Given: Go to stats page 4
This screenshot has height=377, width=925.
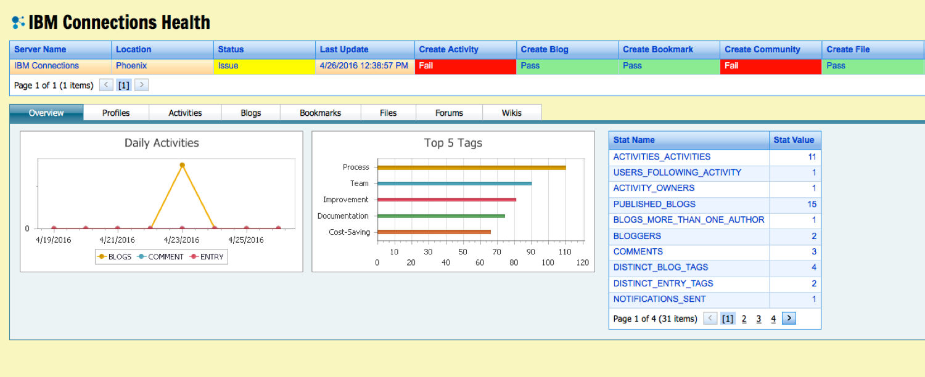Looking at the screenshot, I should point(773,319).
